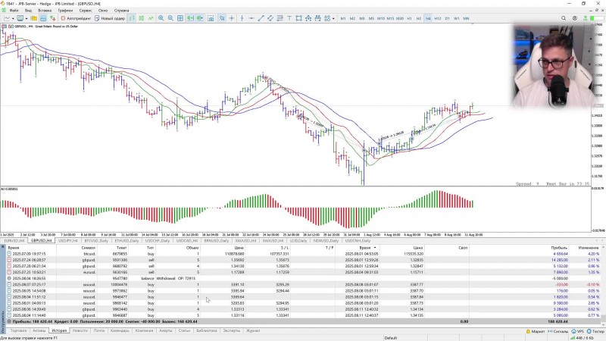The width and height of the screenshot is (606, 341).
Task: Open the Файл menu
Action: point(14,11)
